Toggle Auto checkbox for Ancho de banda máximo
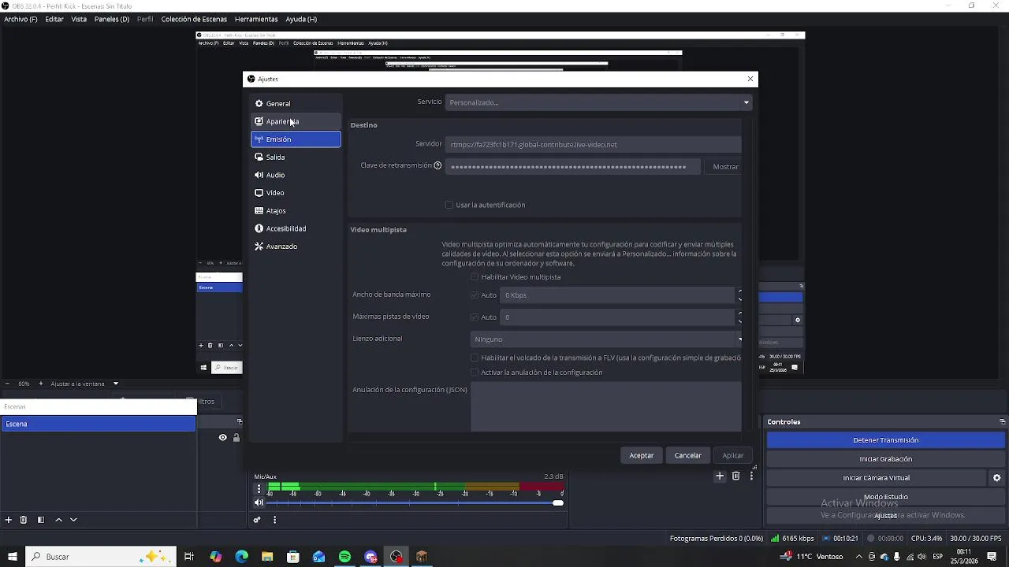This screenshot has height=567, width=1009. click(x=475, y=295)
